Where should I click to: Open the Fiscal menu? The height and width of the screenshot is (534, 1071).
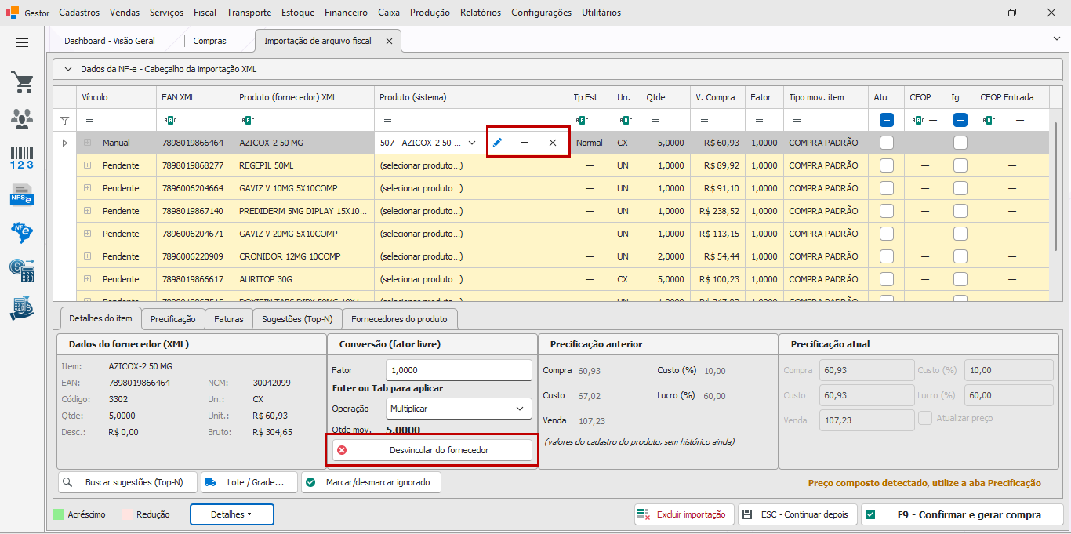205,13
